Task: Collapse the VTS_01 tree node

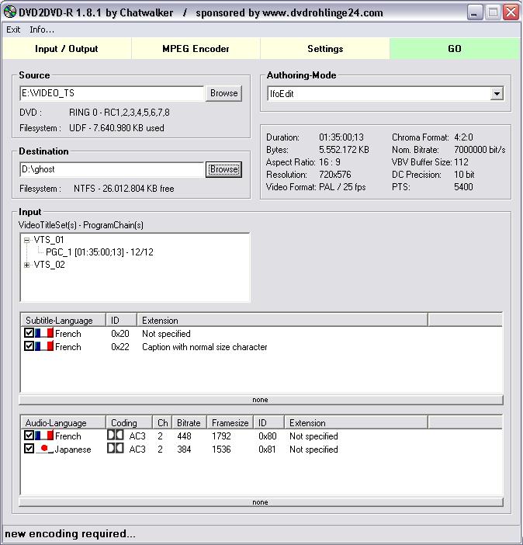Action: 26,240
